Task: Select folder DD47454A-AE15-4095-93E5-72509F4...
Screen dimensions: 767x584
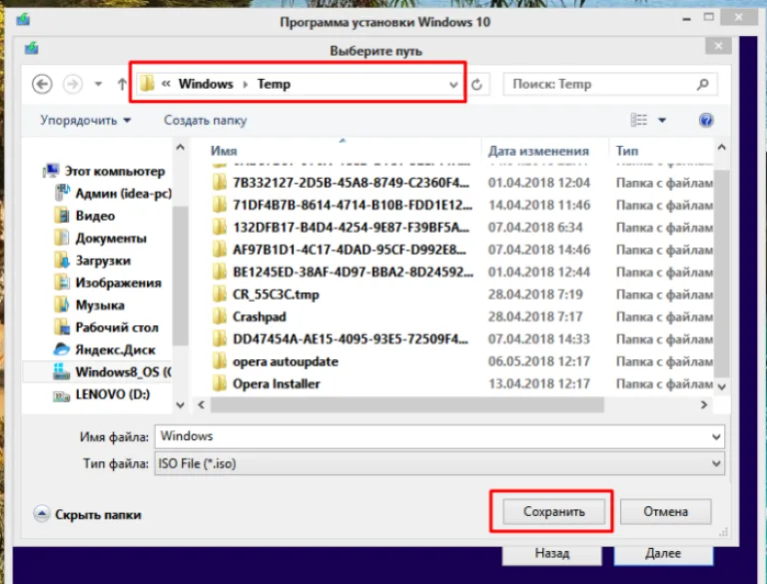Action: point(351,339)
